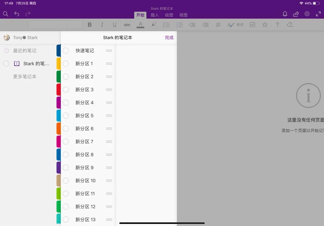Switch to the 插入 ribbon tab

pos(155,15)
